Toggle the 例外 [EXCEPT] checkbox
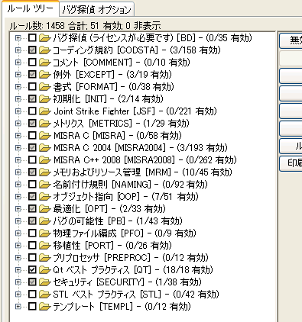Viewport: 302px width, 322px height. tap(32, 75)
